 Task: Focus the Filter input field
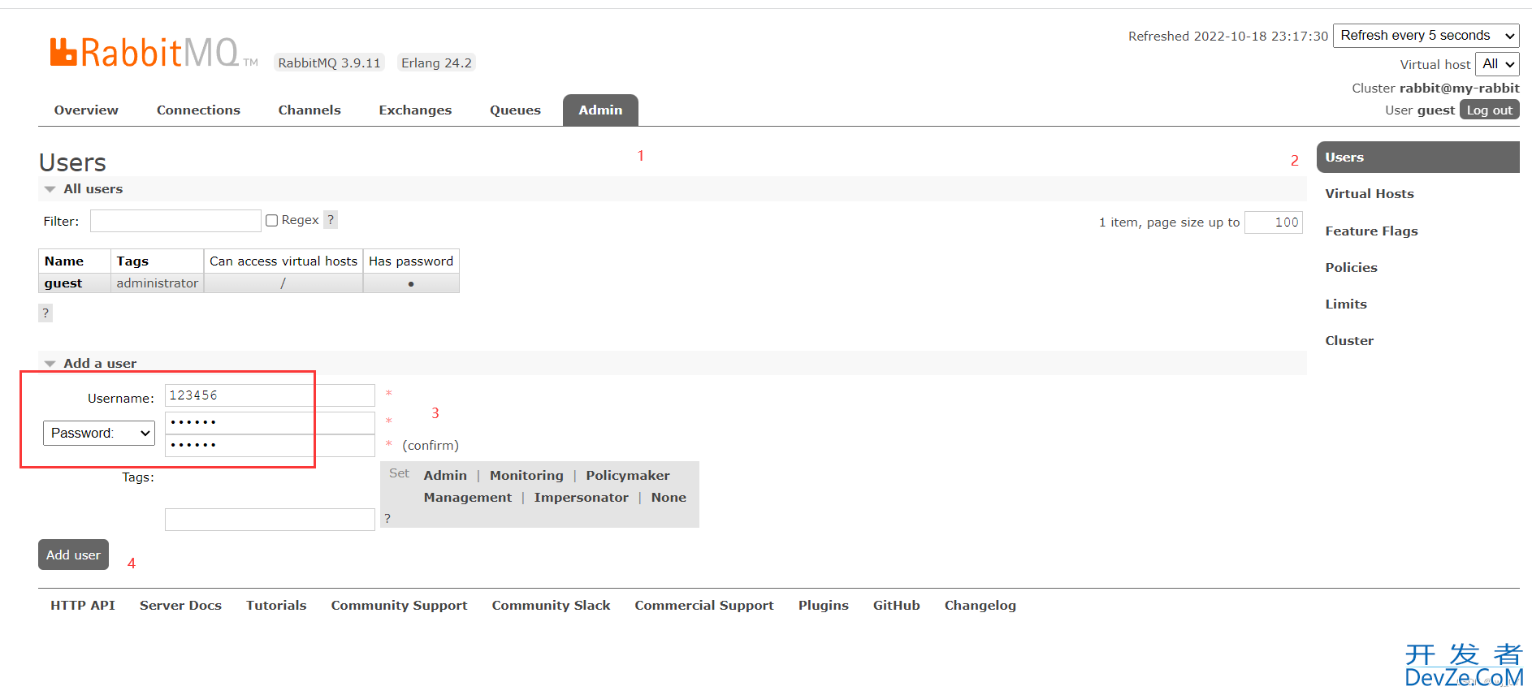click(175, 221)
